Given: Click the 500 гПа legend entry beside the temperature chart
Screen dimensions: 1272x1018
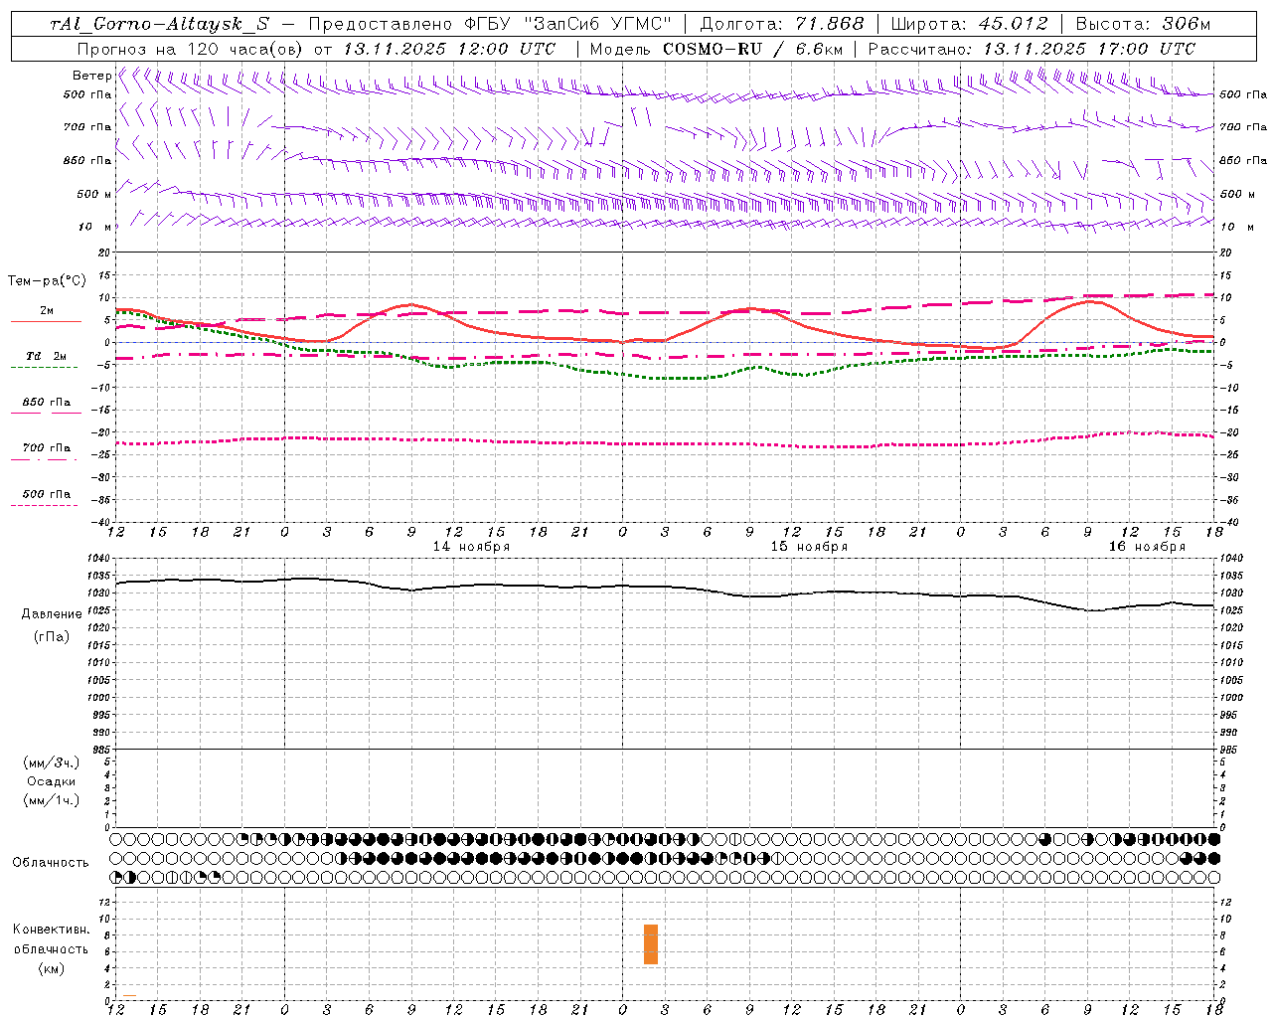Looking at the screenshot, I should (x=46, y=494).
